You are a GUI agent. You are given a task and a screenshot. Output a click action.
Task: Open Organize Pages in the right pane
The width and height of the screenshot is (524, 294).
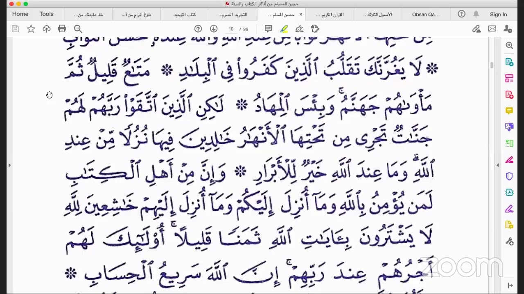[x=509, y=143]
